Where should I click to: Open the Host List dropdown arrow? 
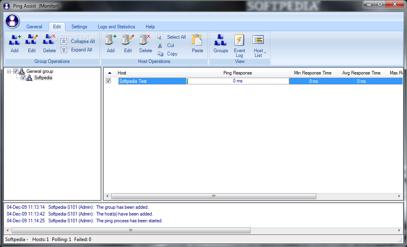pyautogui.click(x=265, y=53)
